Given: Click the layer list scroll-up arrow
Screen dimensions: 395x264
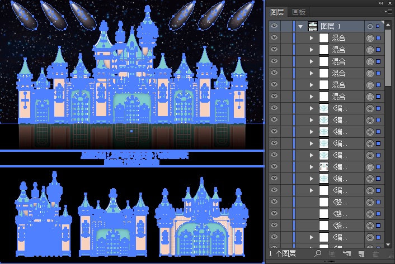Looking at the screenshot, I should 388,25.
